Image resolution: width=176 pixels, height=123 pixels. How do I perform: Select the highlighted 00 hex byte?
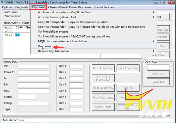coord(17,35)
